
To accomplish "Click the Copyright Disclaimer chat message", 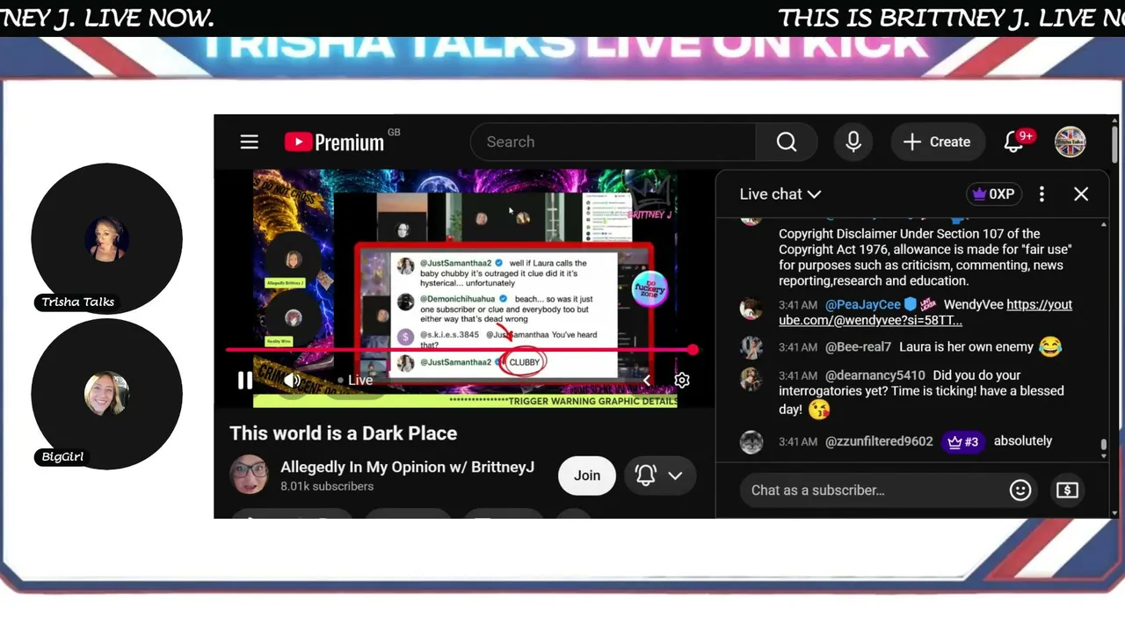I will (925, 258).
